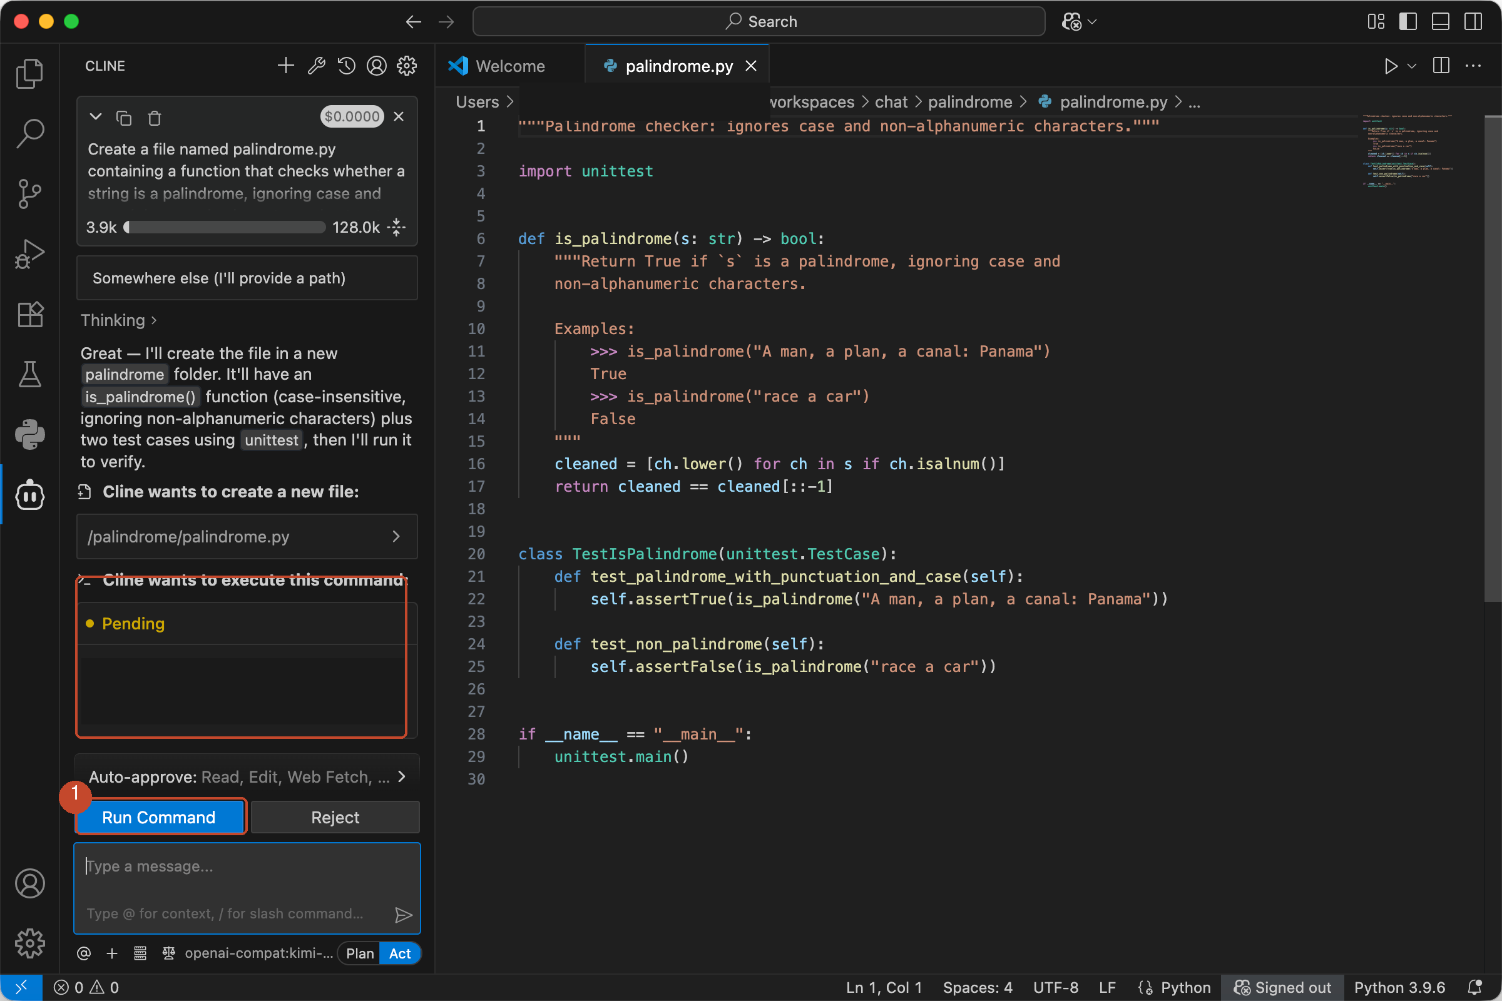Open the Run and Debug view
The image size is (1502, 1001).
(29, 254)
